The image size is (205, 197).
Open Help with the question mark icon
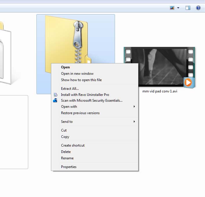point(198,8)
